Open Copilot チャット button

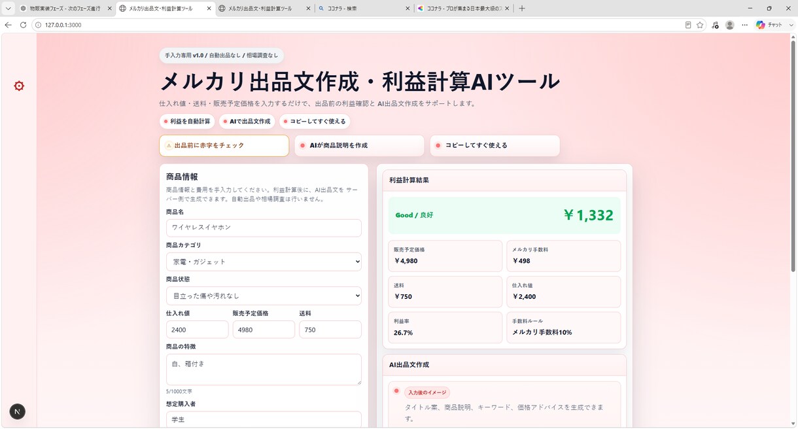click(x=769, y=25)
